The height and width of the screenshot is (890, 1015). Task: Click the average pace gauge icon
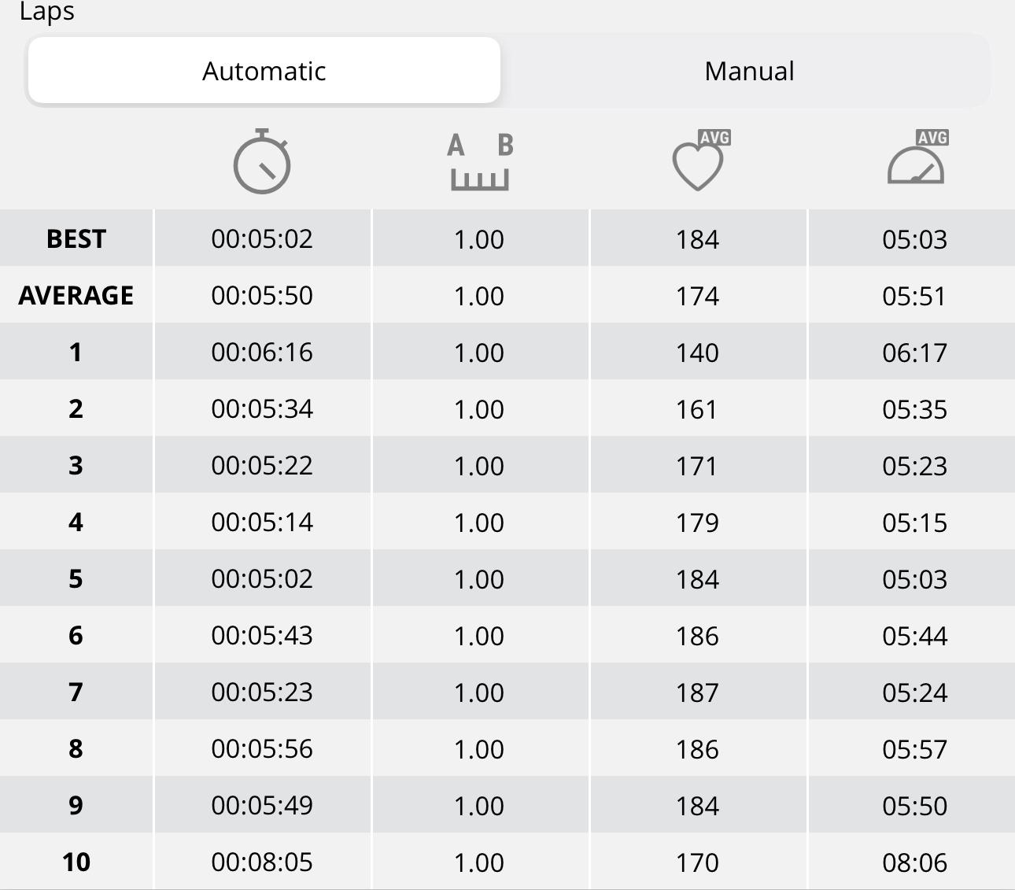point(917,157)
